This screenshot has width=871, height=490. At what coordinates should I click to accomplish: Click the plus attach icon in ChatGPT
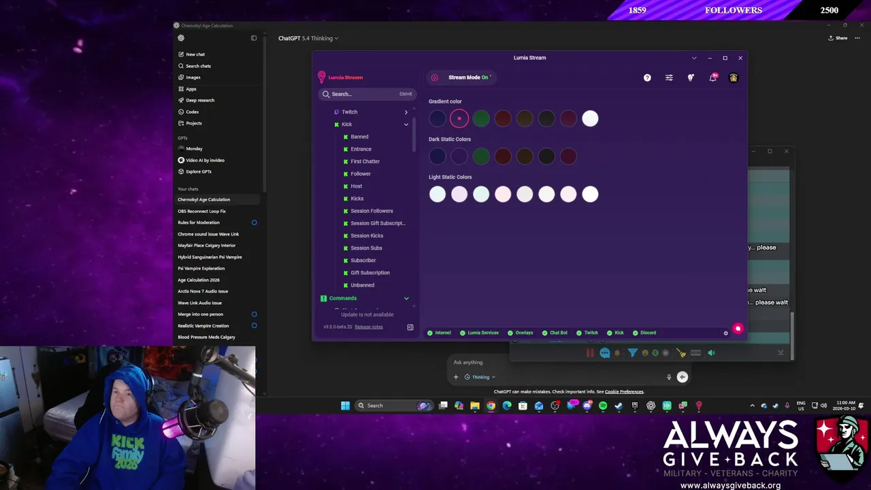456,377
